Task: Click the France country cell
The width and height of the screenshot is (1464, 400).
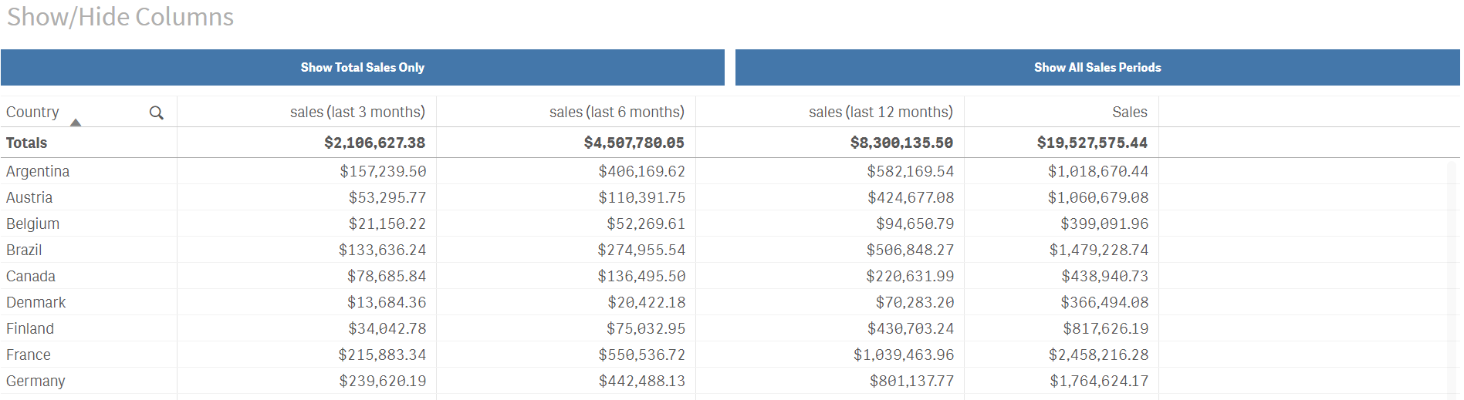Action: click(29, 355)
